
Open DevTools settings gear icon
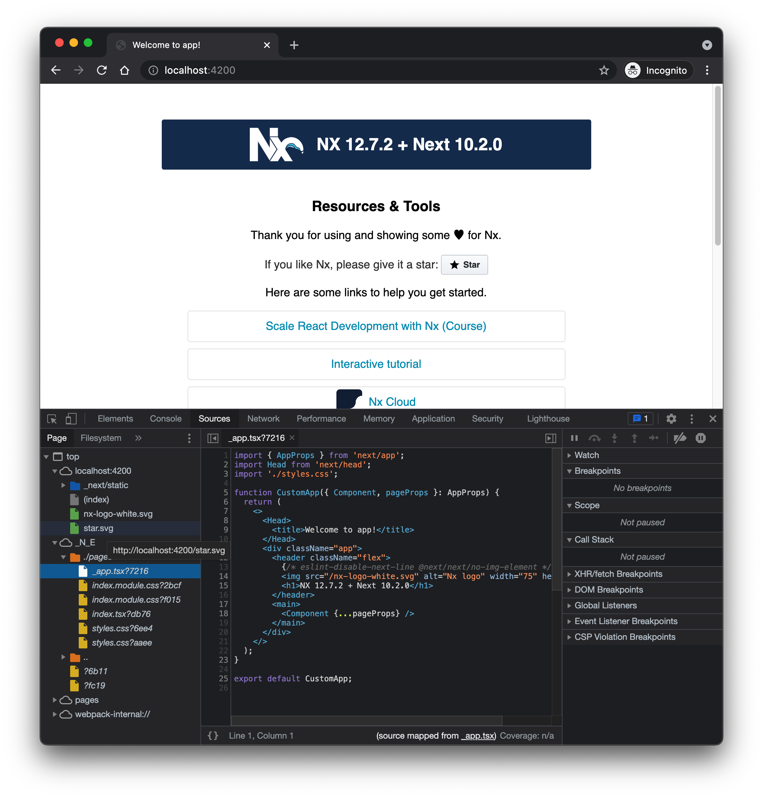671,419
